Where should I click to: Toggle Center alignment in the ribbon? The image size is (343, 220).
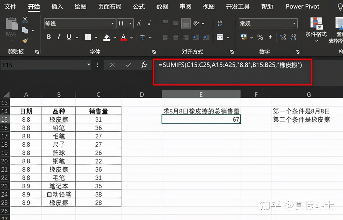point(176,37)
